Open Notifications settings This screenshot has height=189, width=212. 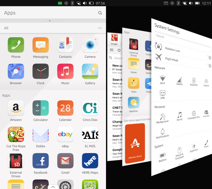pyautogui.click(x=162, y=134)
